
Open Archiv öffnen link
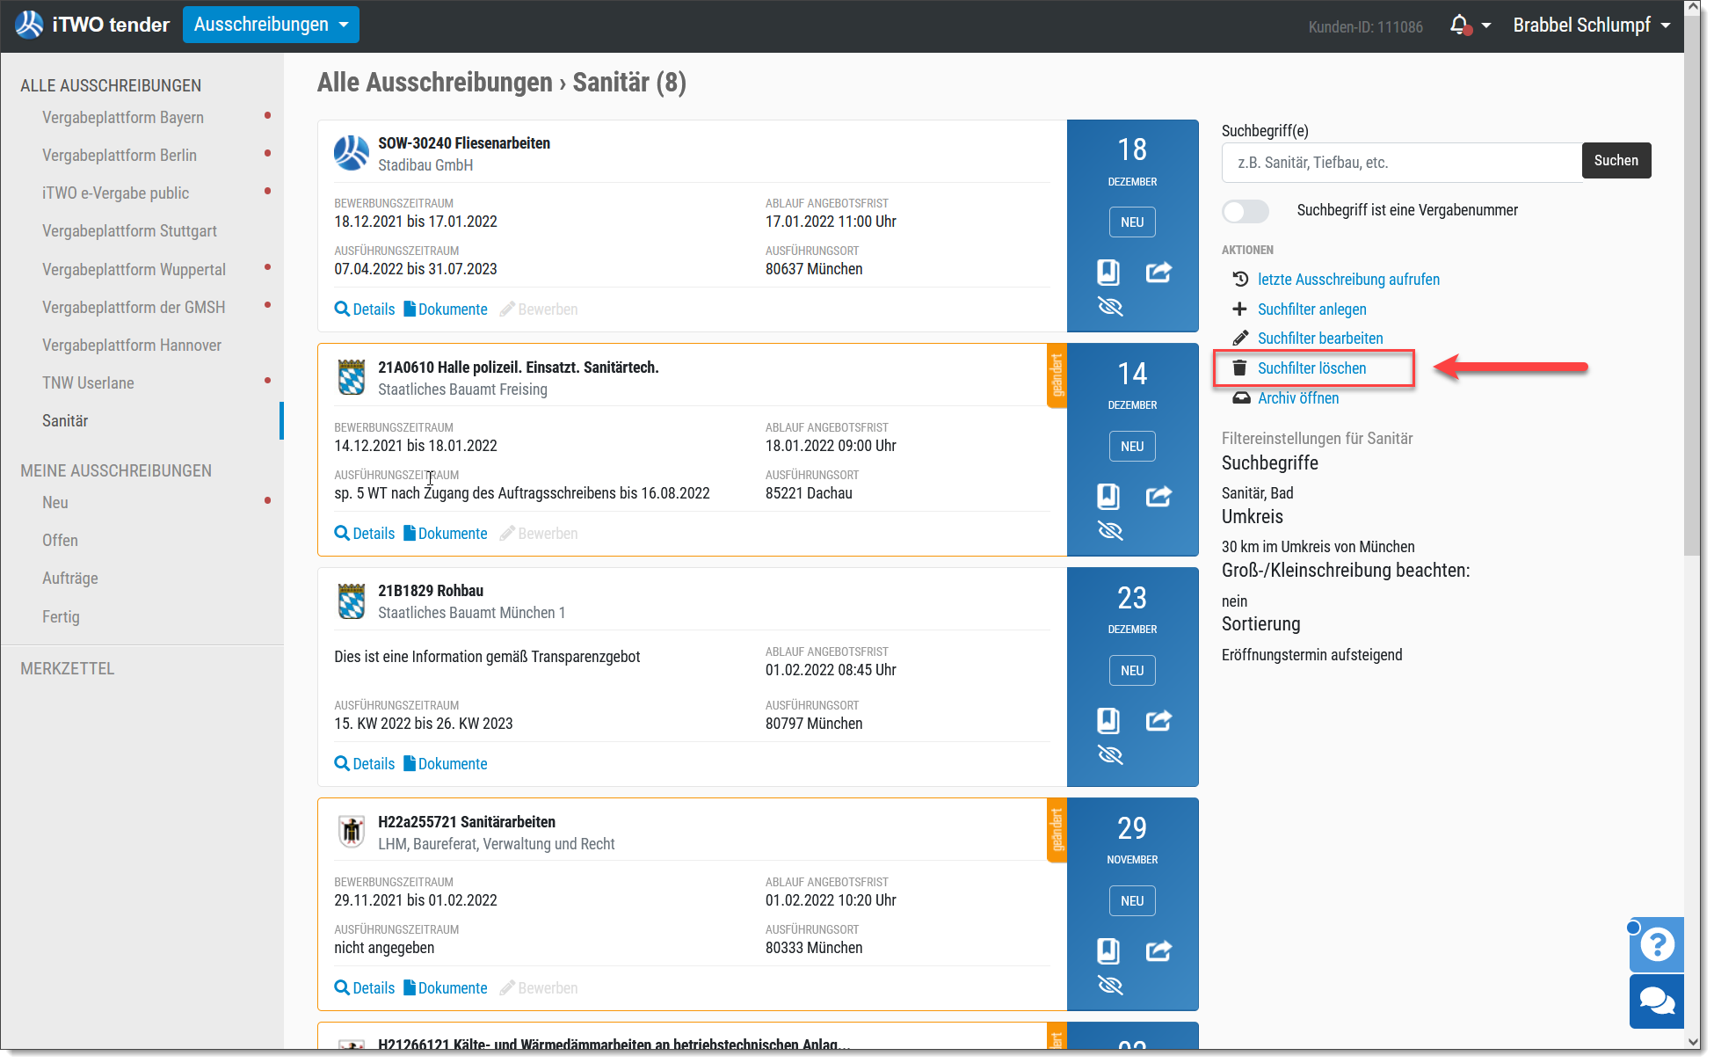[x=1298, y=398]
